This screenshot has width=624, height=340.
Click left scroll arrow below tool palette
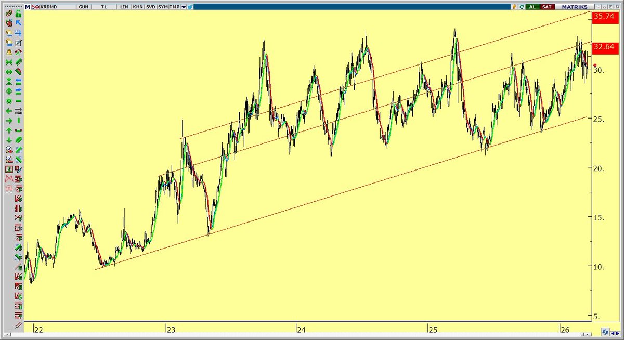(x=7, y=334)
